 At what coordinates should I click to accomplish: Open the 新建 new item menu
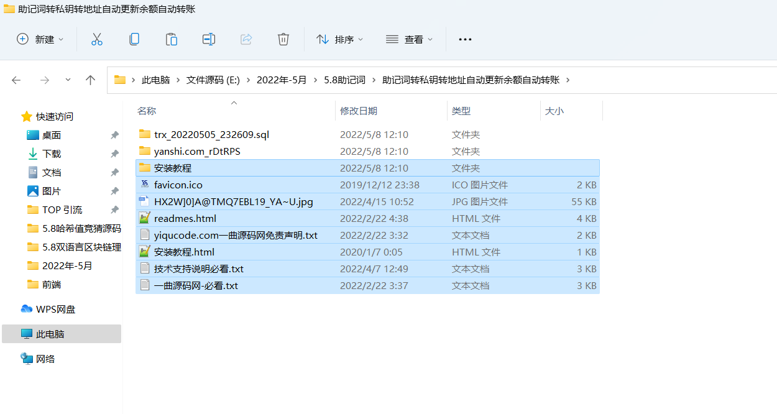(x=40, y=39)
